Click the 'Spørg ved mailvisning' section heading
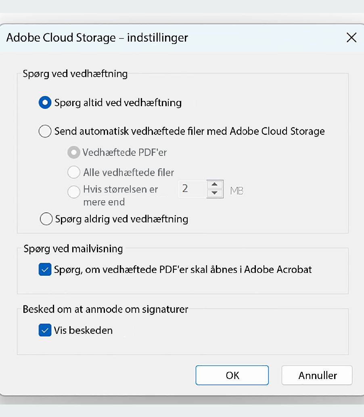 pyautogui.click(x=73, y=249)
